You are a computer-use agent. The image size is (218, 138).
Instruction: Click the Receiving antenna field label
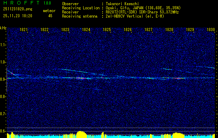tap(80, 16)
